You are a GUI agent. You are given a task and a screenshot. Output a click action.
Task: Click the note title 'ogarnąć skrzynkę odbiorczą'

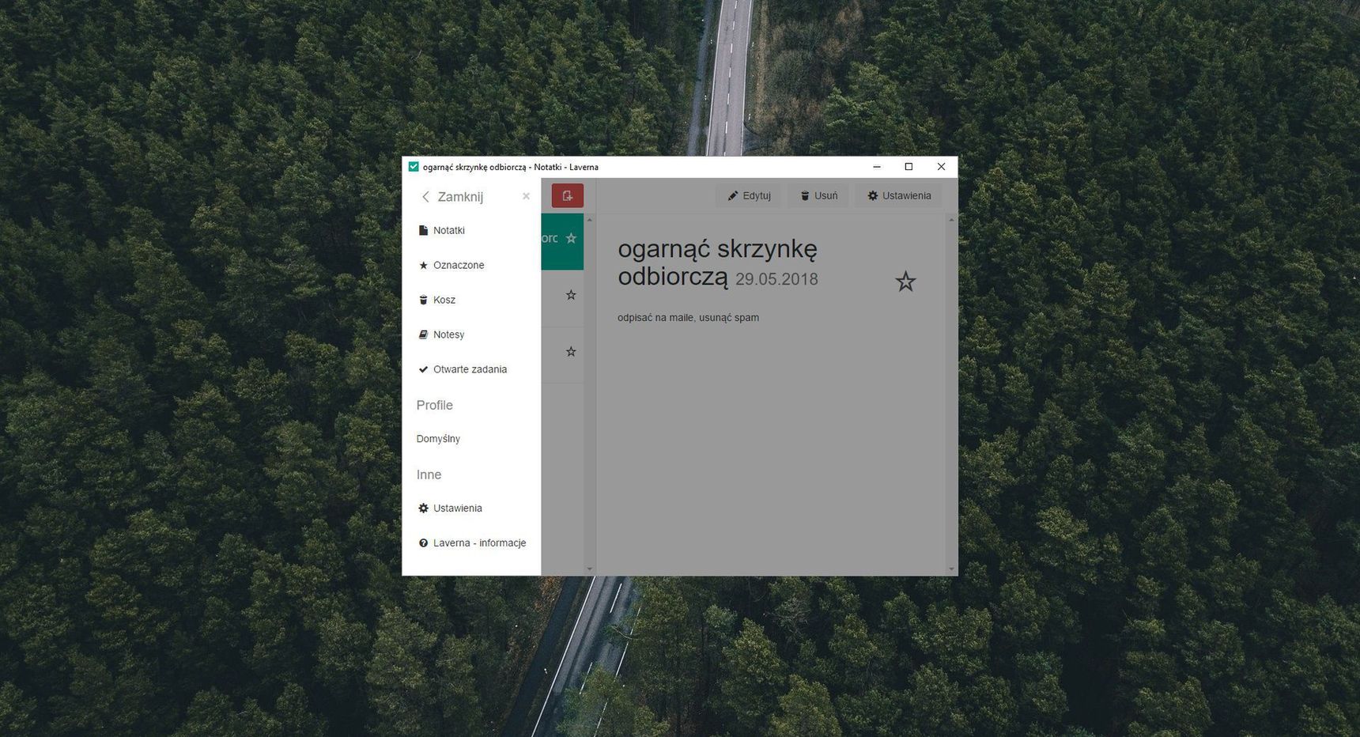point(717,263)
